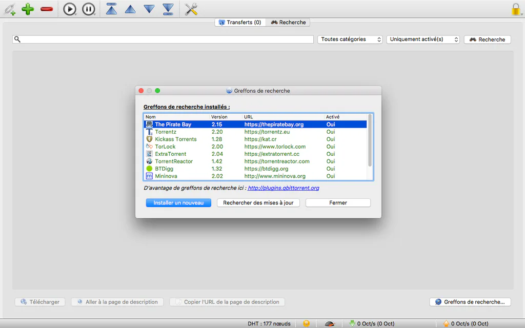
Task: Click the red minus delete torrent icon
Action: (47, 9)
